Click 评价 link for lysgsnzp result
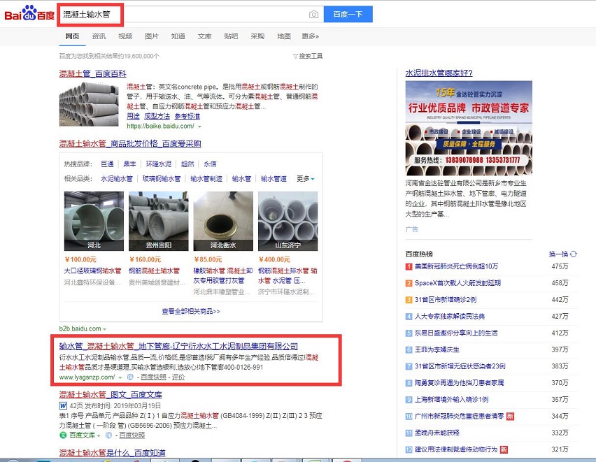The height and width of the screenshot is (462, 596). click(x=178, y=377)
